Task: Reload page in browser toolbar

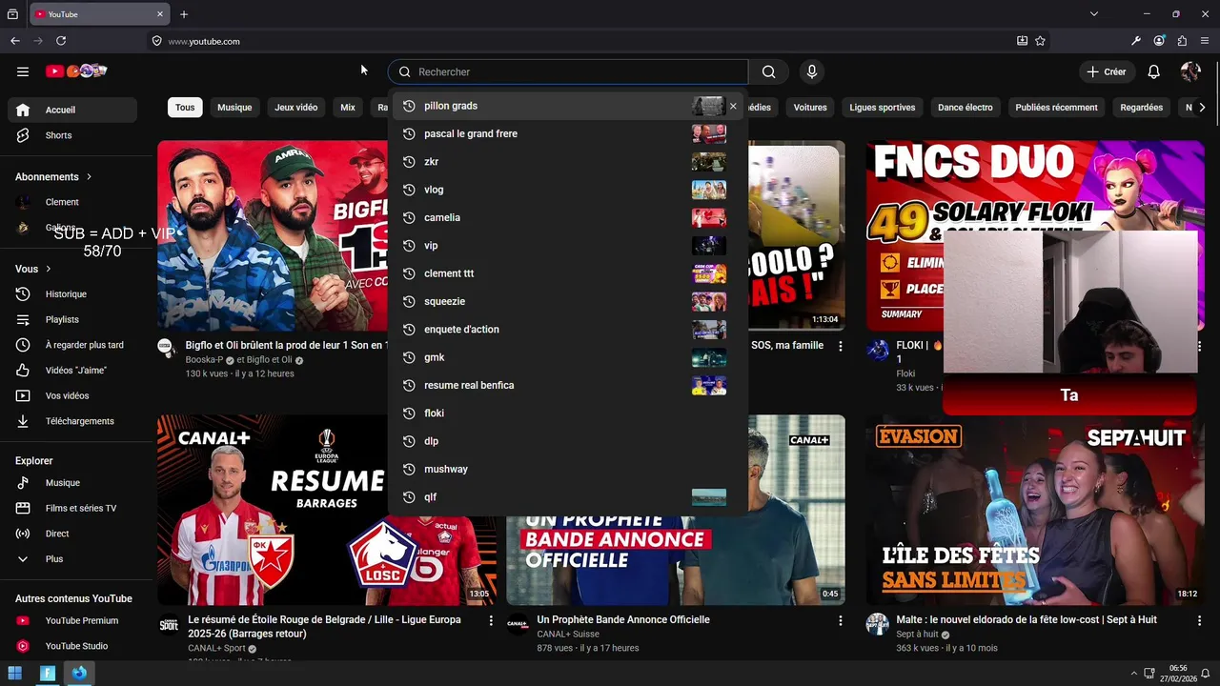Action: 61,41
